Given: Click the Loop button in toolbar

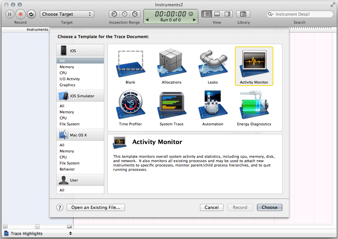Looking at the screenshot, I should pos(31,14).
